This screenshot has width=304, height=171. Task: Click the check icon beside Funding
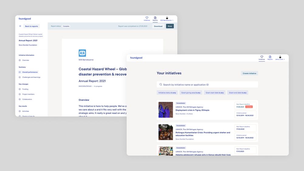[20, 89]
